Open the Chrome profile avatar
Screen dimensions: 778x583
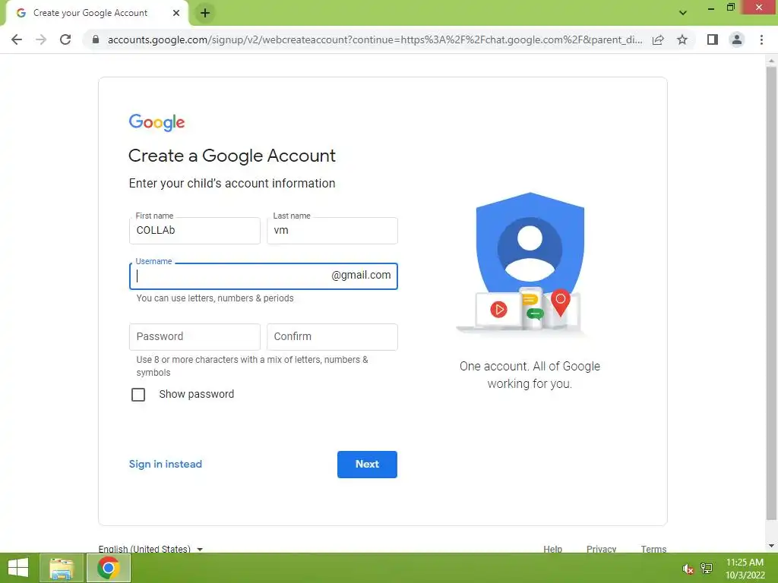tap(737, 39)
